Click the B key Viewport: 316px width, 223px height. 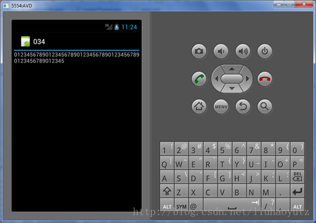point(239,191)
